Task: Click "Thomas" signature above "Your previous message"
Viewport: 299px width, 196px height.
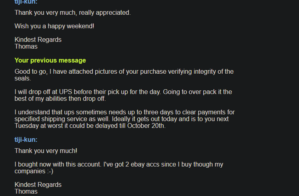Action: pos(26,47)
